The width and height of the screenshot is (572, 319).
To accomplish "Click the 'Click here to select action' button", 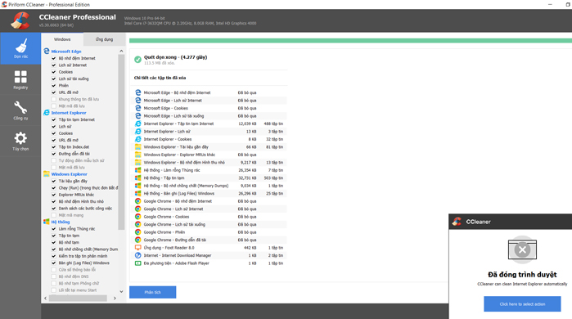I will click(522, 303).
